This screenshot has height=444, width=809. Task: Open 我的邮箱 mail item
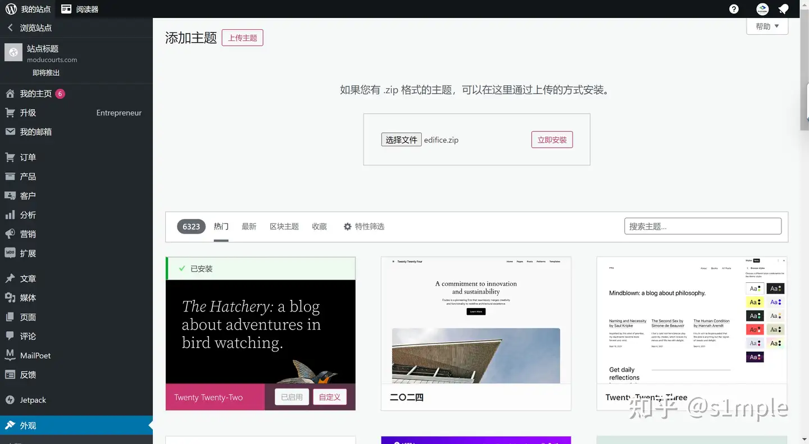(76, 132)
